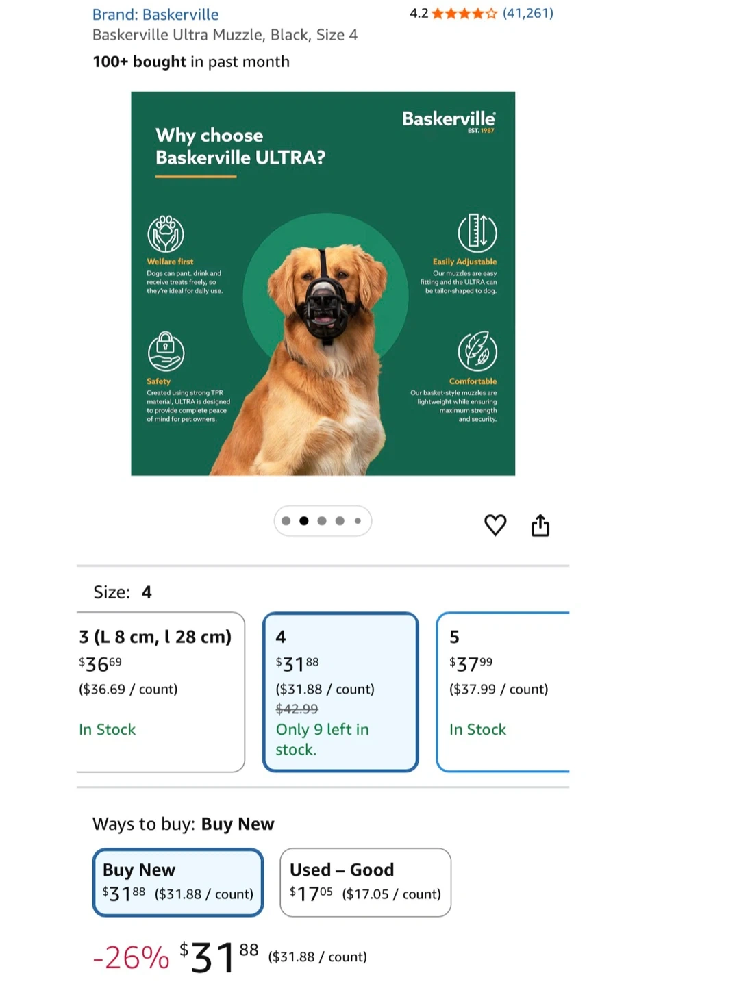Open the Brand: Baskerville link
This screenshot has height=986, width=737.
[155, 14]
